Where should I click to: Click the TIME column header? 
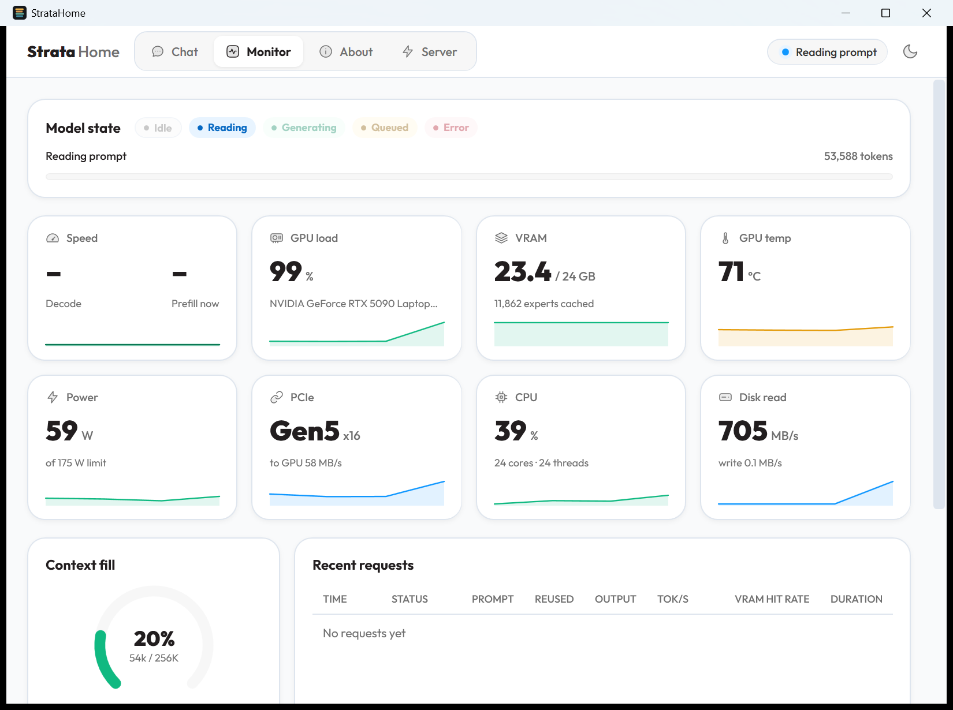coord(335,600)
